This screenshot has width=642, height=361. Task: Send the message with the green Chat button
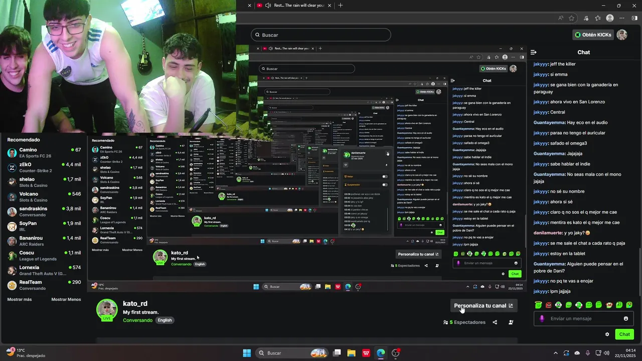pyautogui.click(x=624, y=334)
